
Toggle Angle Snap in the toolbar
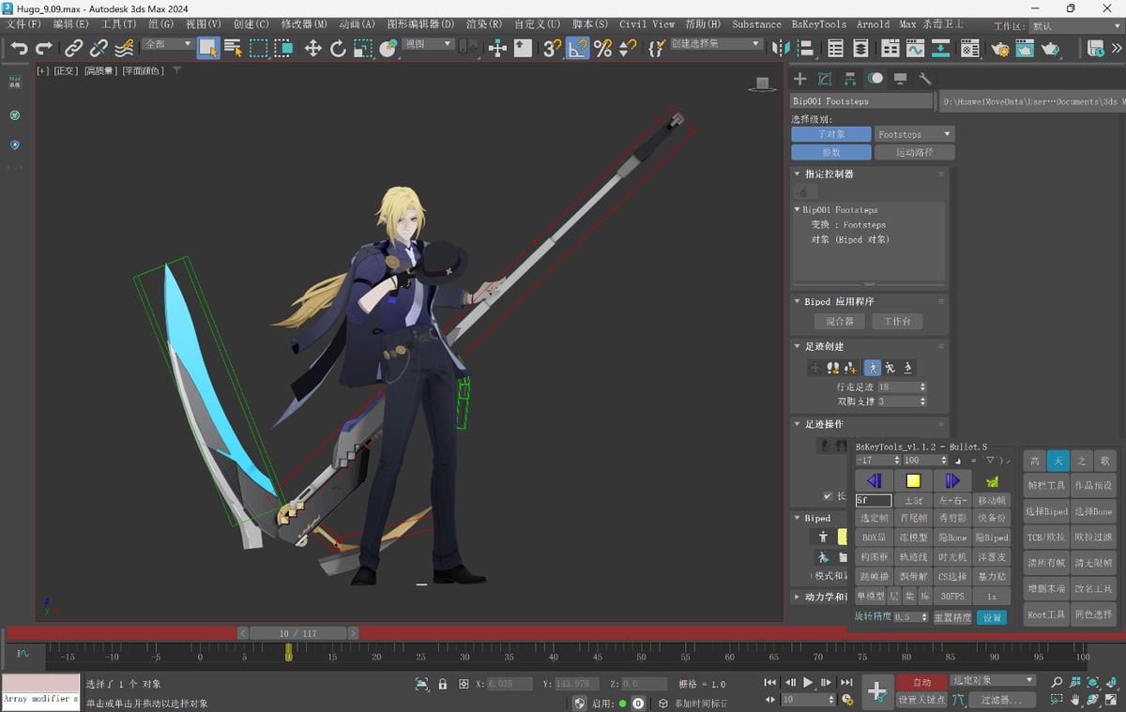(x=578, y=48)
